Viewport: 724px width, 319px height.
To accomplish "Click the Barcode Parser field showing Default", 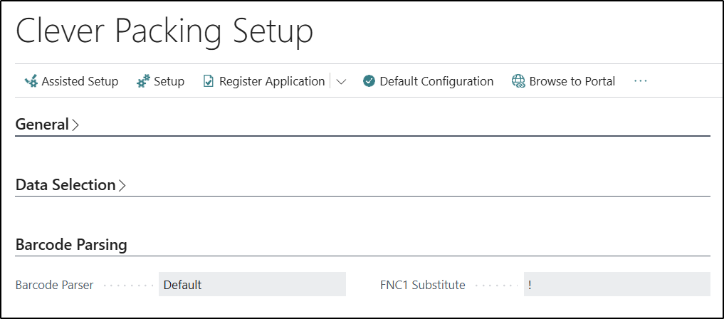I will [x=252, y=285].
